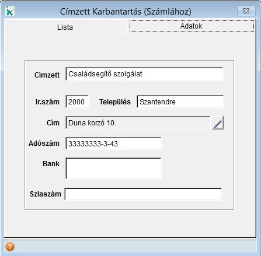Click the Ir.szám label text
This screenshot has width=261, height=256.
coord(47,102)
